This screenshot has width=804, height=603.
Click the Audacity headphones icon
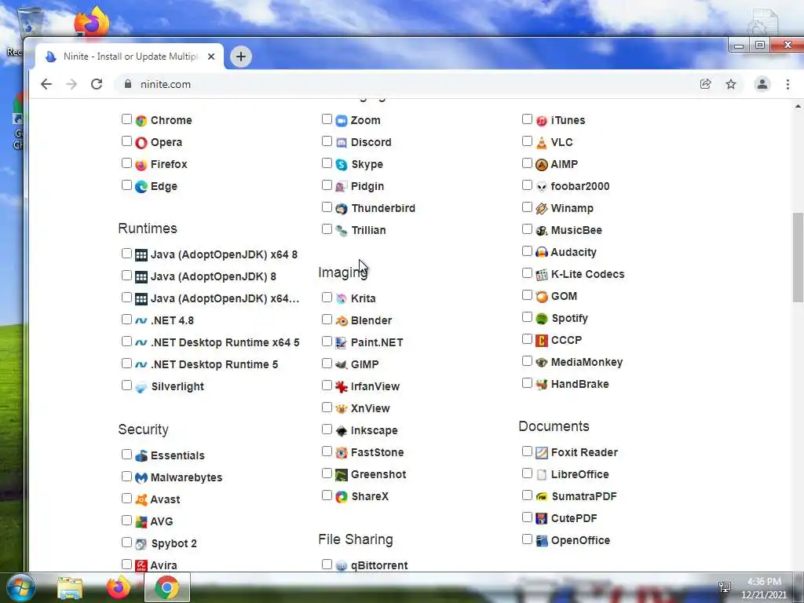542,252
